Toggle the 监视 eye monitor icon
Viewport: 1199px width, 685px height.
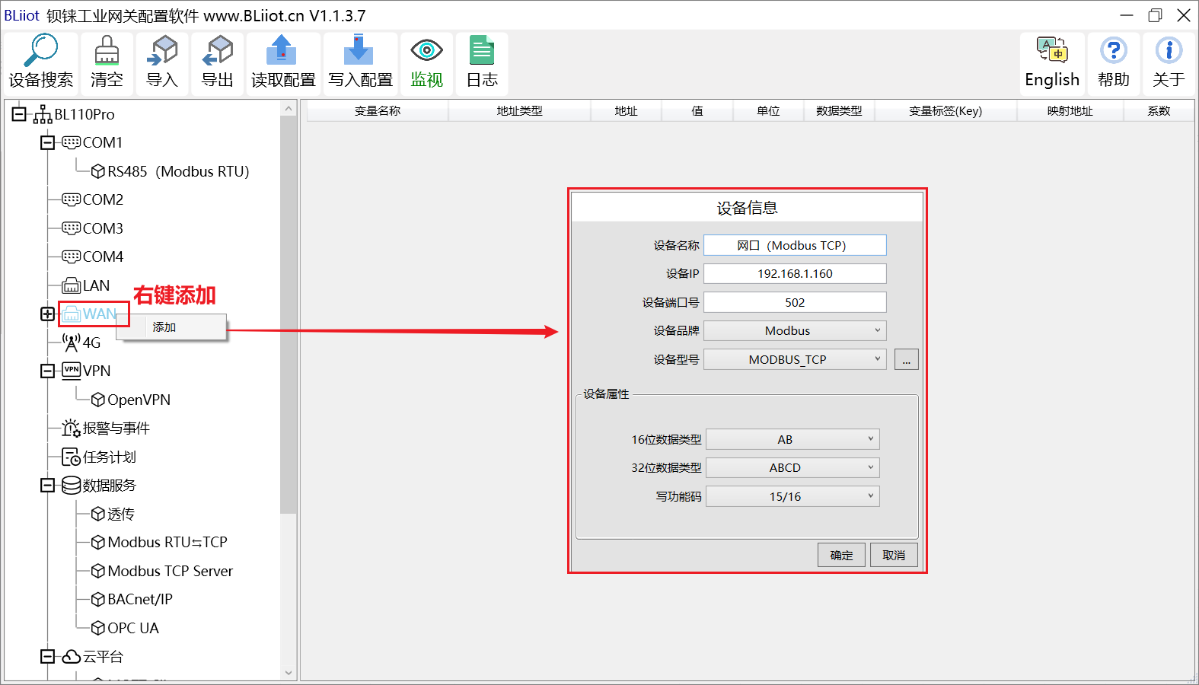(x=427, y=51)
